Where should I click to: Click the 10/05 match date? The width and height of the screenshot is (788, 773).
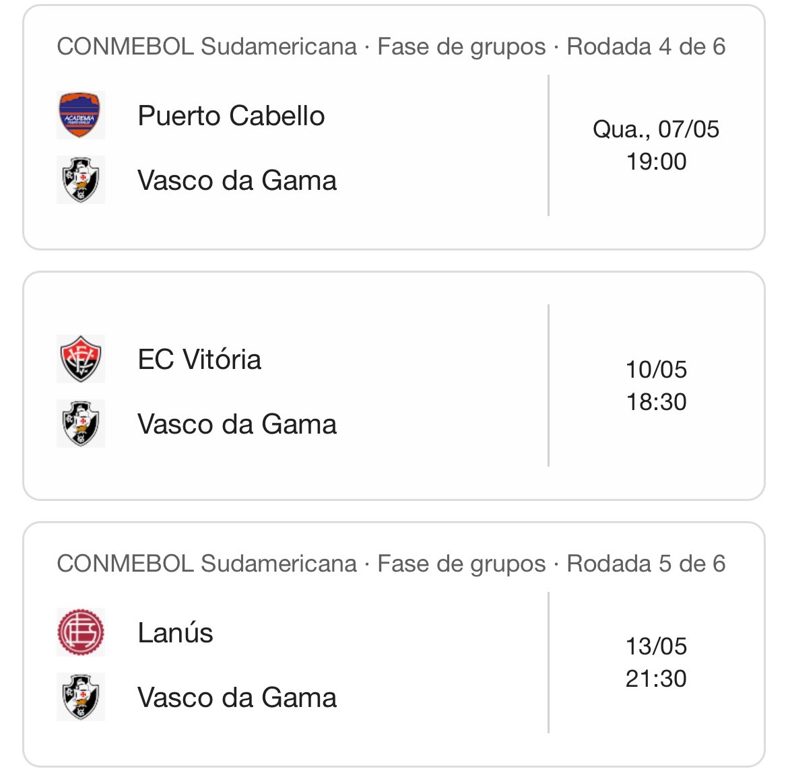click(656, 369)
